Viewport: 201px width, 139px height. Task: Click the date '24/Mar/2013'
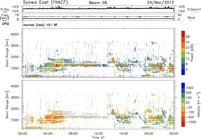(161, 2)
